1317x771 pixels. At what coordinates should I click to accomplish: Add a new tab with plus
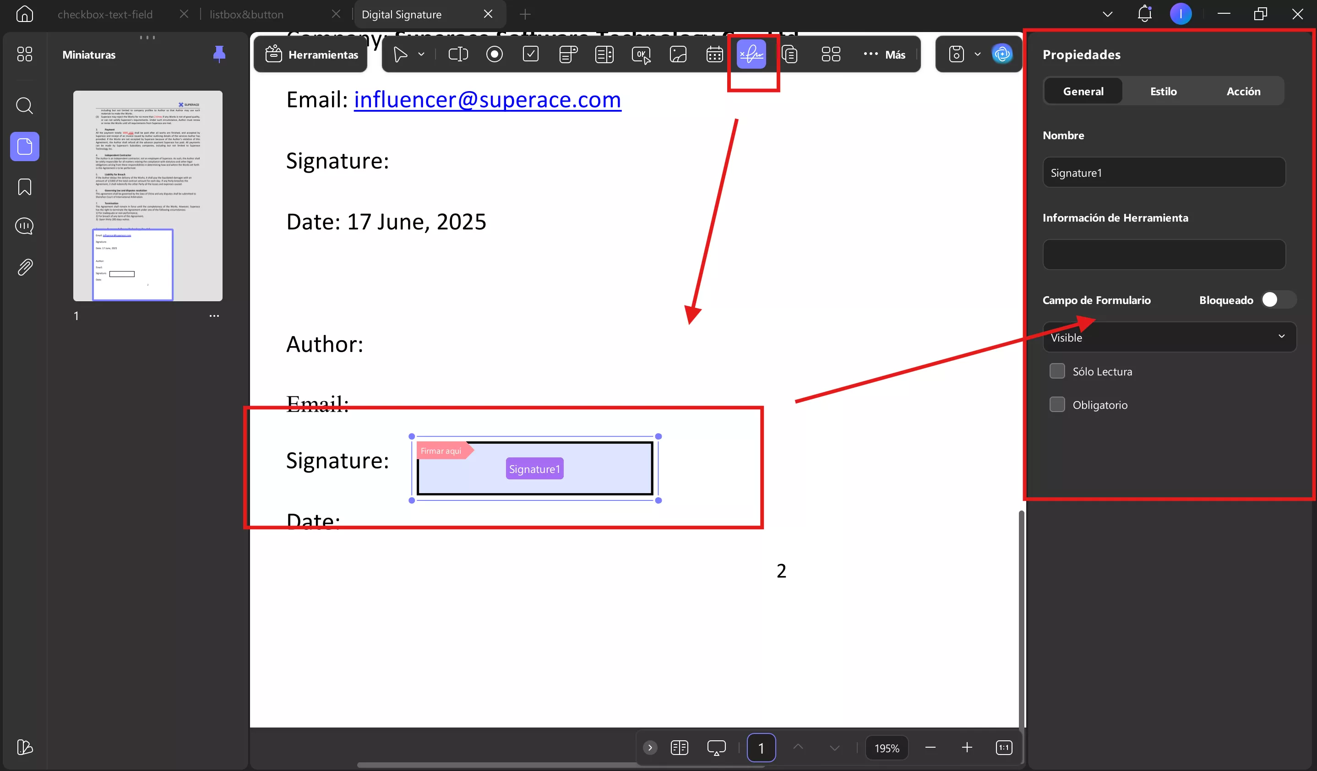point(525,14)
